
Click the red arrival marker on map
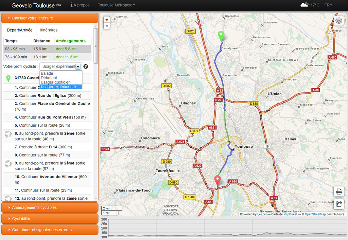click(217, 181)
